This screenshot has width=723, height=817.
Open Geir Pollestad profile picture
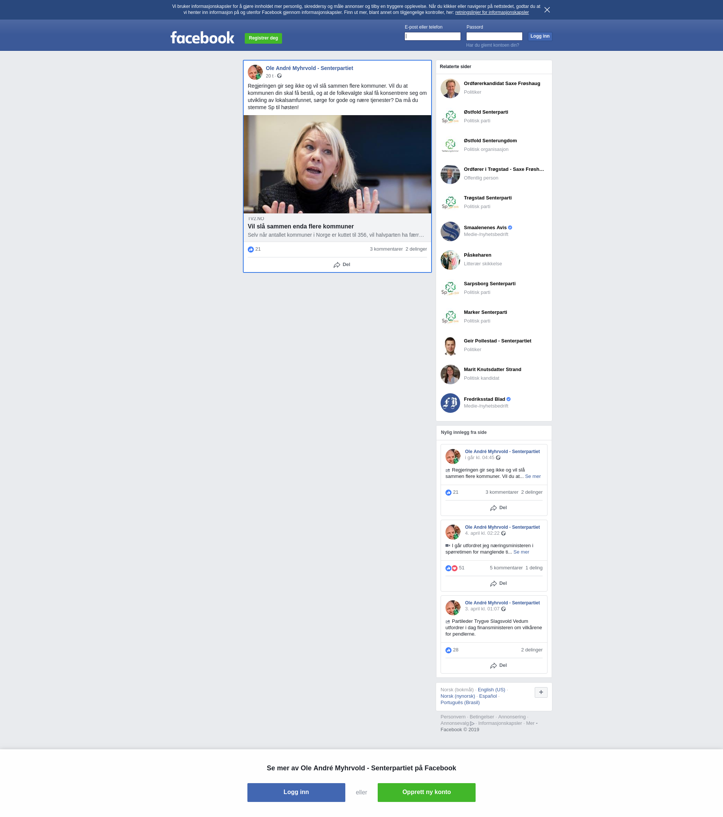pyautogui.click(x=450, y=346)
